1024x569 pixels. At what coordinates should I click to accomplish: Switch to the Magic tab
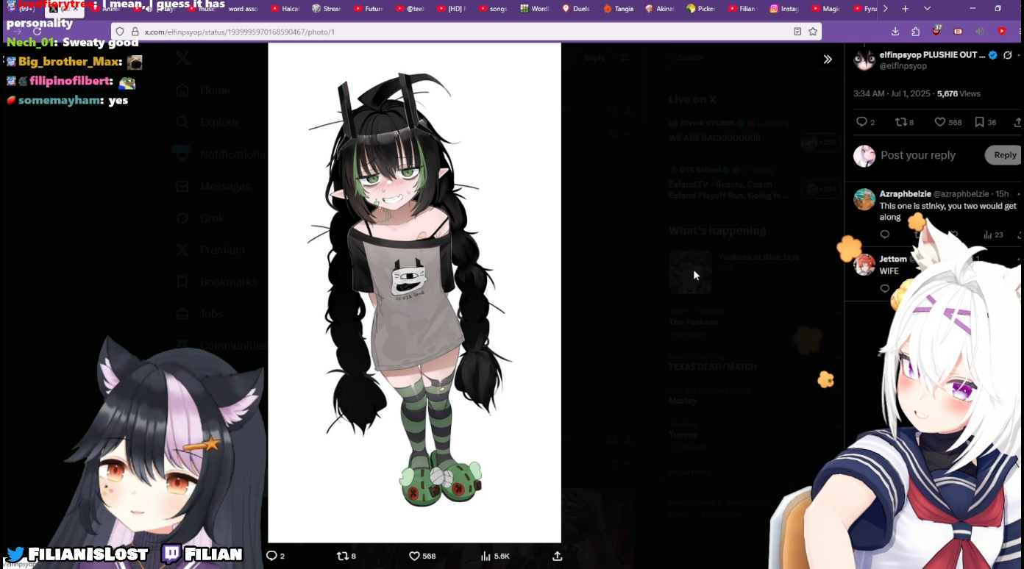tap(825, 9)
